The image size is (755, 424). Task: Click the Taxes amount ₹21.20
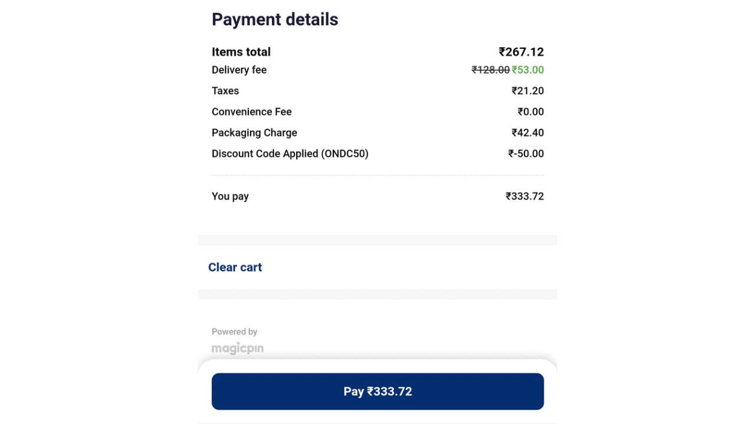(528, 91)
